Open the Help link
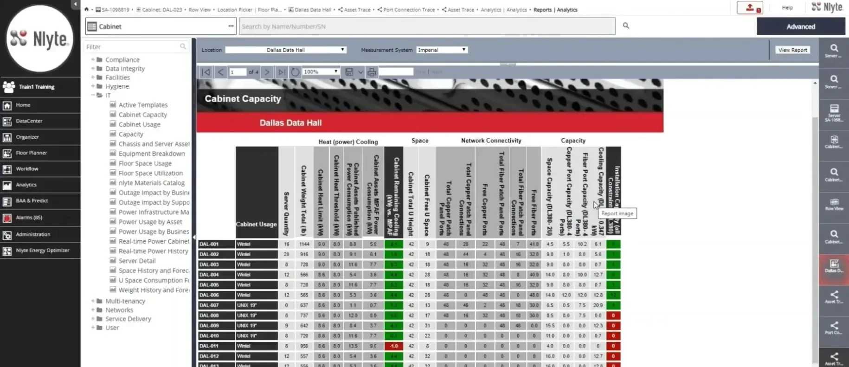This screenshot has width=849, height=367. [787, 8]
